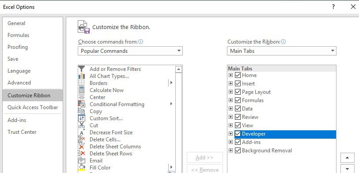Screen dimensions: 359x173
Task: Expand the Page Layout tree node
Action: coord(231,92)
